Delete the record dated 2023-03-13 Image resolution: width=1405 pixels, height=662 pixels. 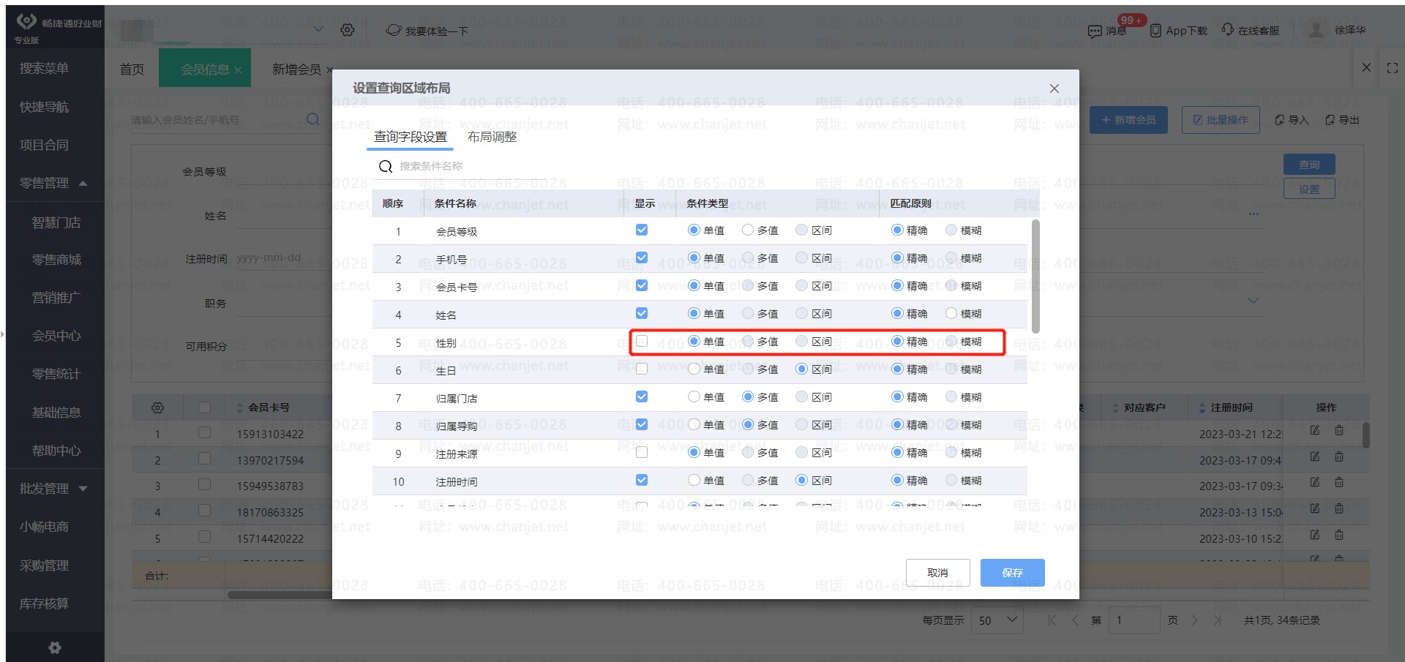click(1339, 508)
